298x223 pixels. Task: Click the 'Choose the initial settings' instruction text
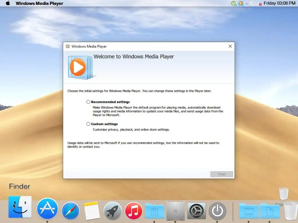(x=139, y=91)
